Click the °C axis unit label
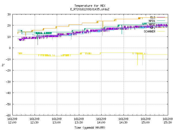173x130 pixels. tap(3, 65)
